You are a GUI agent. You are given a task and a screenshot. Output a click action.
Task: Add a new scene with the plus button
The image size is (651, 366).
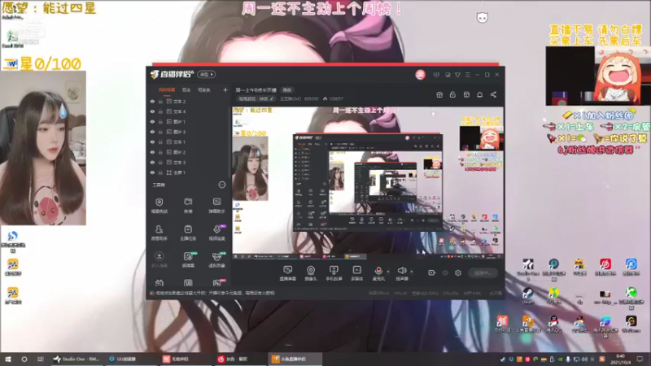pos(225,89)
